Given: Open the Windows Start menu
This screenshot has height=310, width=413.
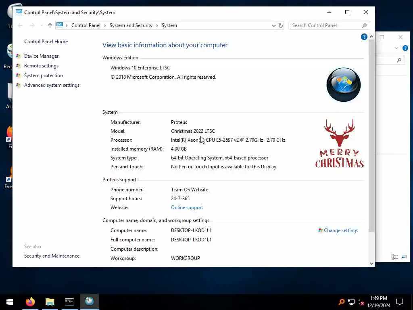Looking at the screenshot, I should coord(10,302).
